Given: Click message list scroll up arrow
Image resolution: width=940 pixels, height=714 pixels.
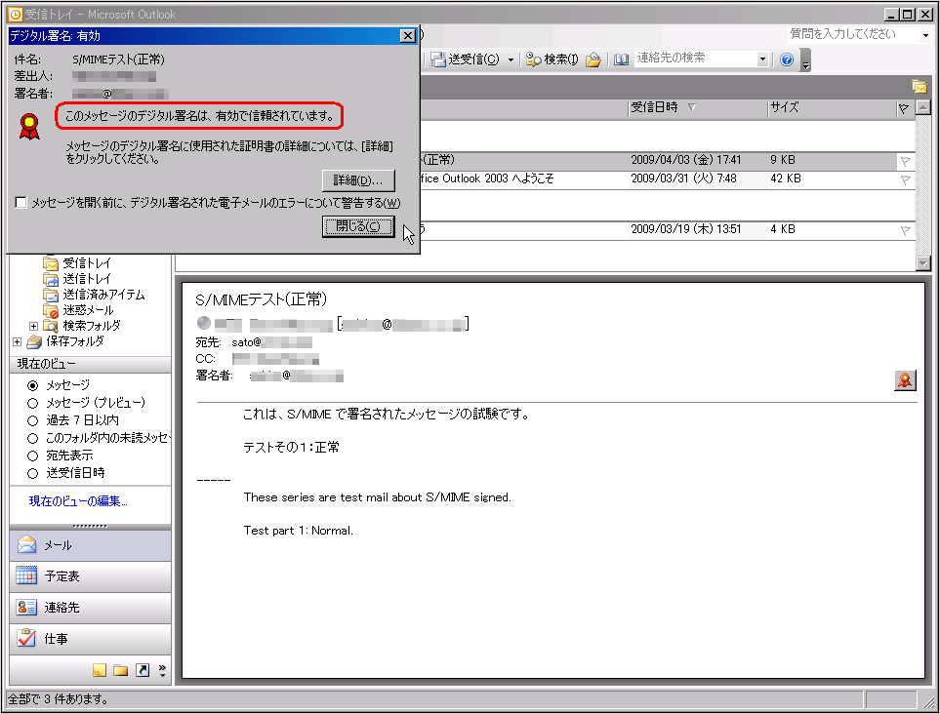Looking at the screenshot, I should tap(923, 108).
